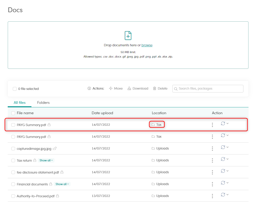Image resolution: width=258 pixels, height=202 pixels.
Task: Click the Uploads folder icon in the Authority-to-Proceed.pdf row
Action: click(153, 196)
